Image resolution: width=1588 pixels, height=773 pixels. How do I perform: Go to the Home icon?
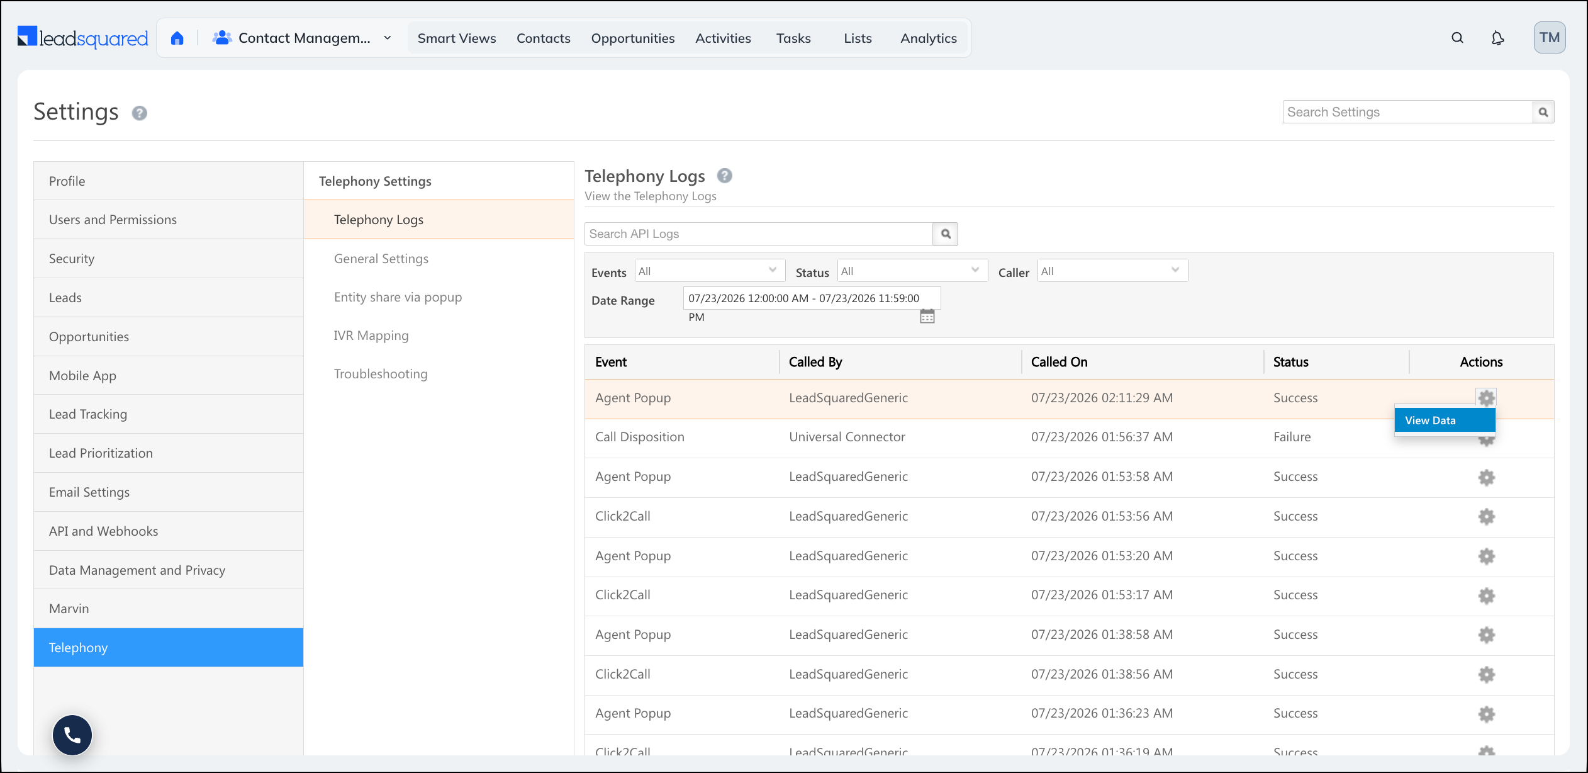point(177,38)
